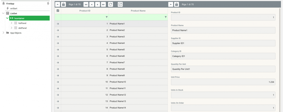Collapse the detail panel with the up arrow
This screenshot has height=112, width=283.
171,4
